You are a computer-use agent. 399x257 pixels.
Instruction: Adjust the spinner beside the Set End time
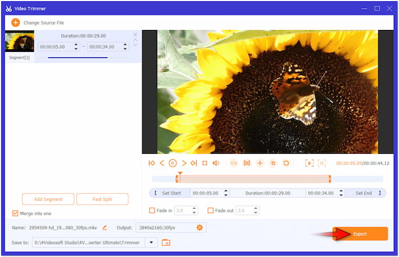342,193
